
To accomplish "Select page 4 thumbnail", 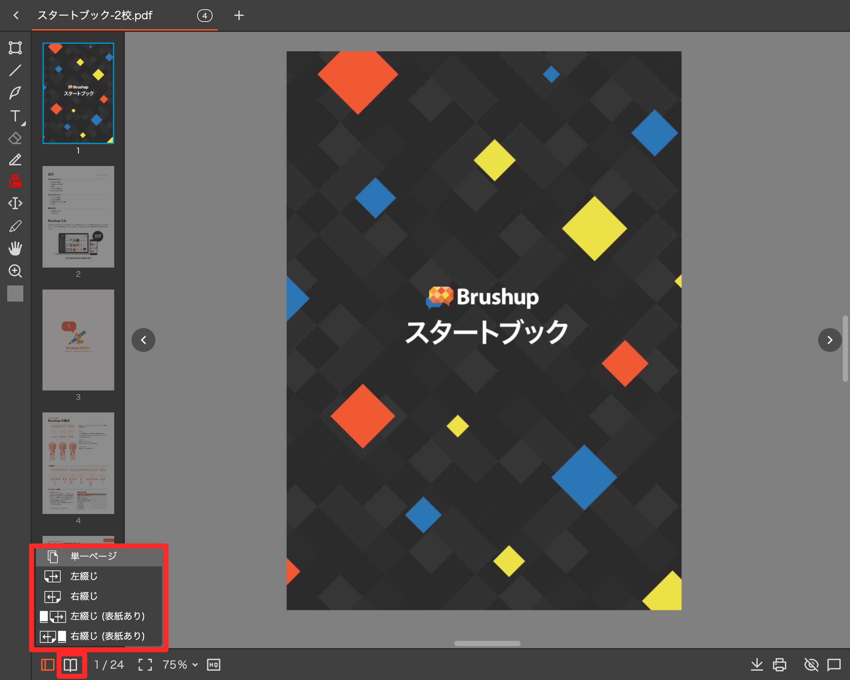I will click(78, 463).
